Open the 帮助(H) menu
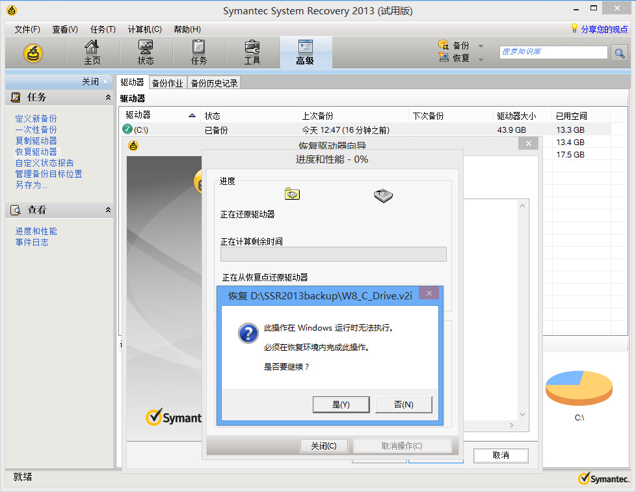Viewport: 636px width, 492px height. point(187,29)
